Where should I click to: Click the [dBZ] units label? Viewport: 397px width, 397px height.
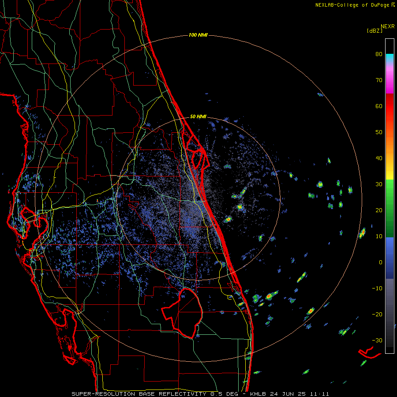pos(375,30)
